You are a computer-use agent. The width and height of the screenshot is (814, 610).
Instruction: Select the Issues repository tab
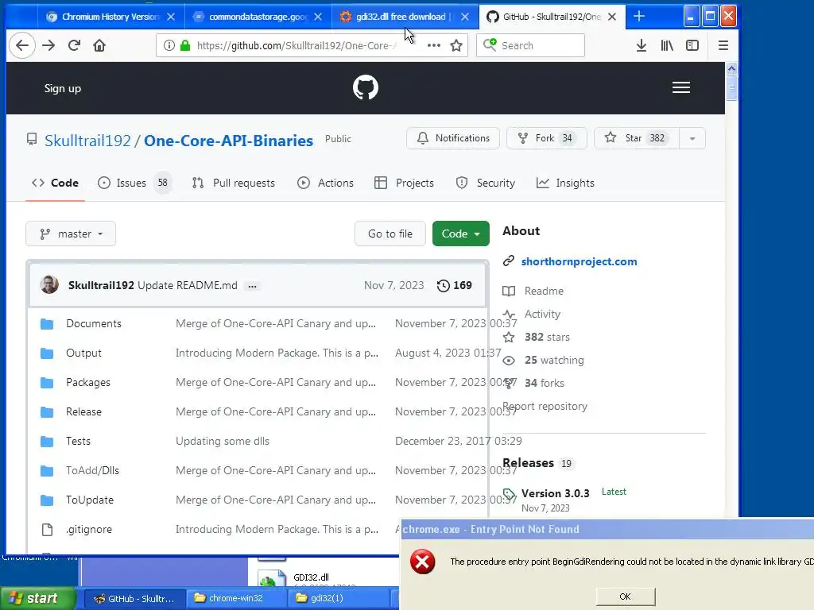point(134,183)
